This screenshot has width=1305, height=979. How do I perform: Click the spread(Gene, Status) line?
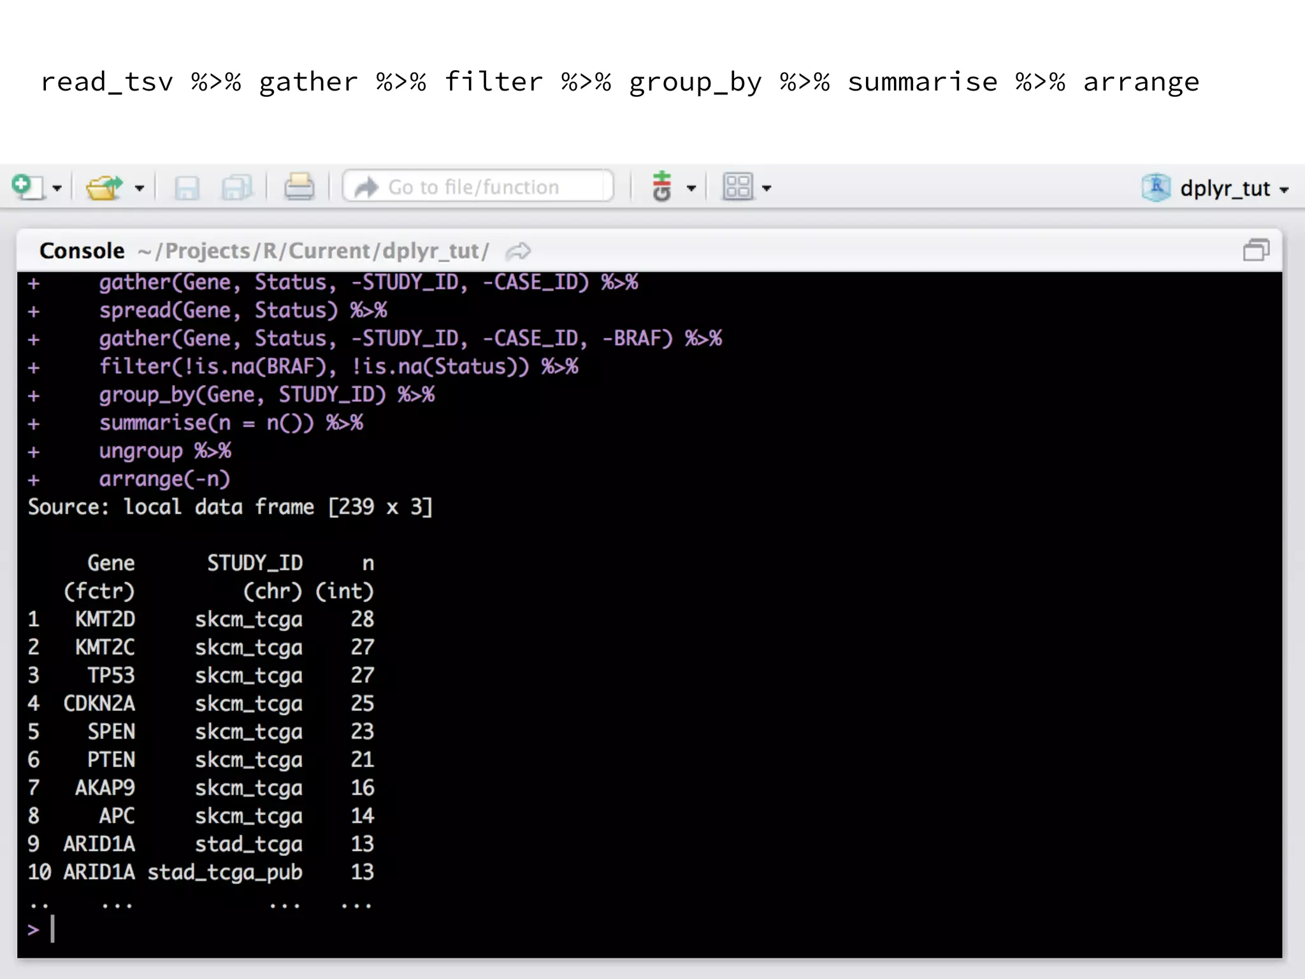tap(243, 311)
